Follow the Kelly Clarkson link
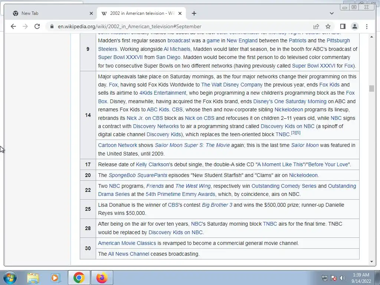Image resolution: width=380 pixels, height=285 pixels. 152,164
